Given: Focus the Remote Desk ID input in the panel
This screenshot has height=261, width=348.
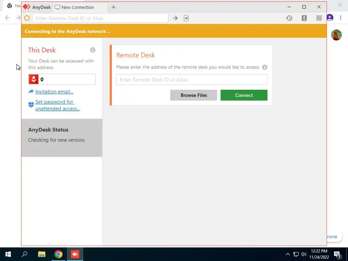Looking at the screenshot, I should 192,80.
